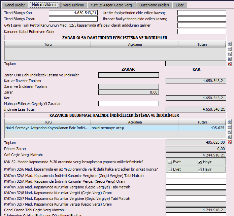
Task: Click İndirime Esas Tutar value field
Action: [196, 109]
